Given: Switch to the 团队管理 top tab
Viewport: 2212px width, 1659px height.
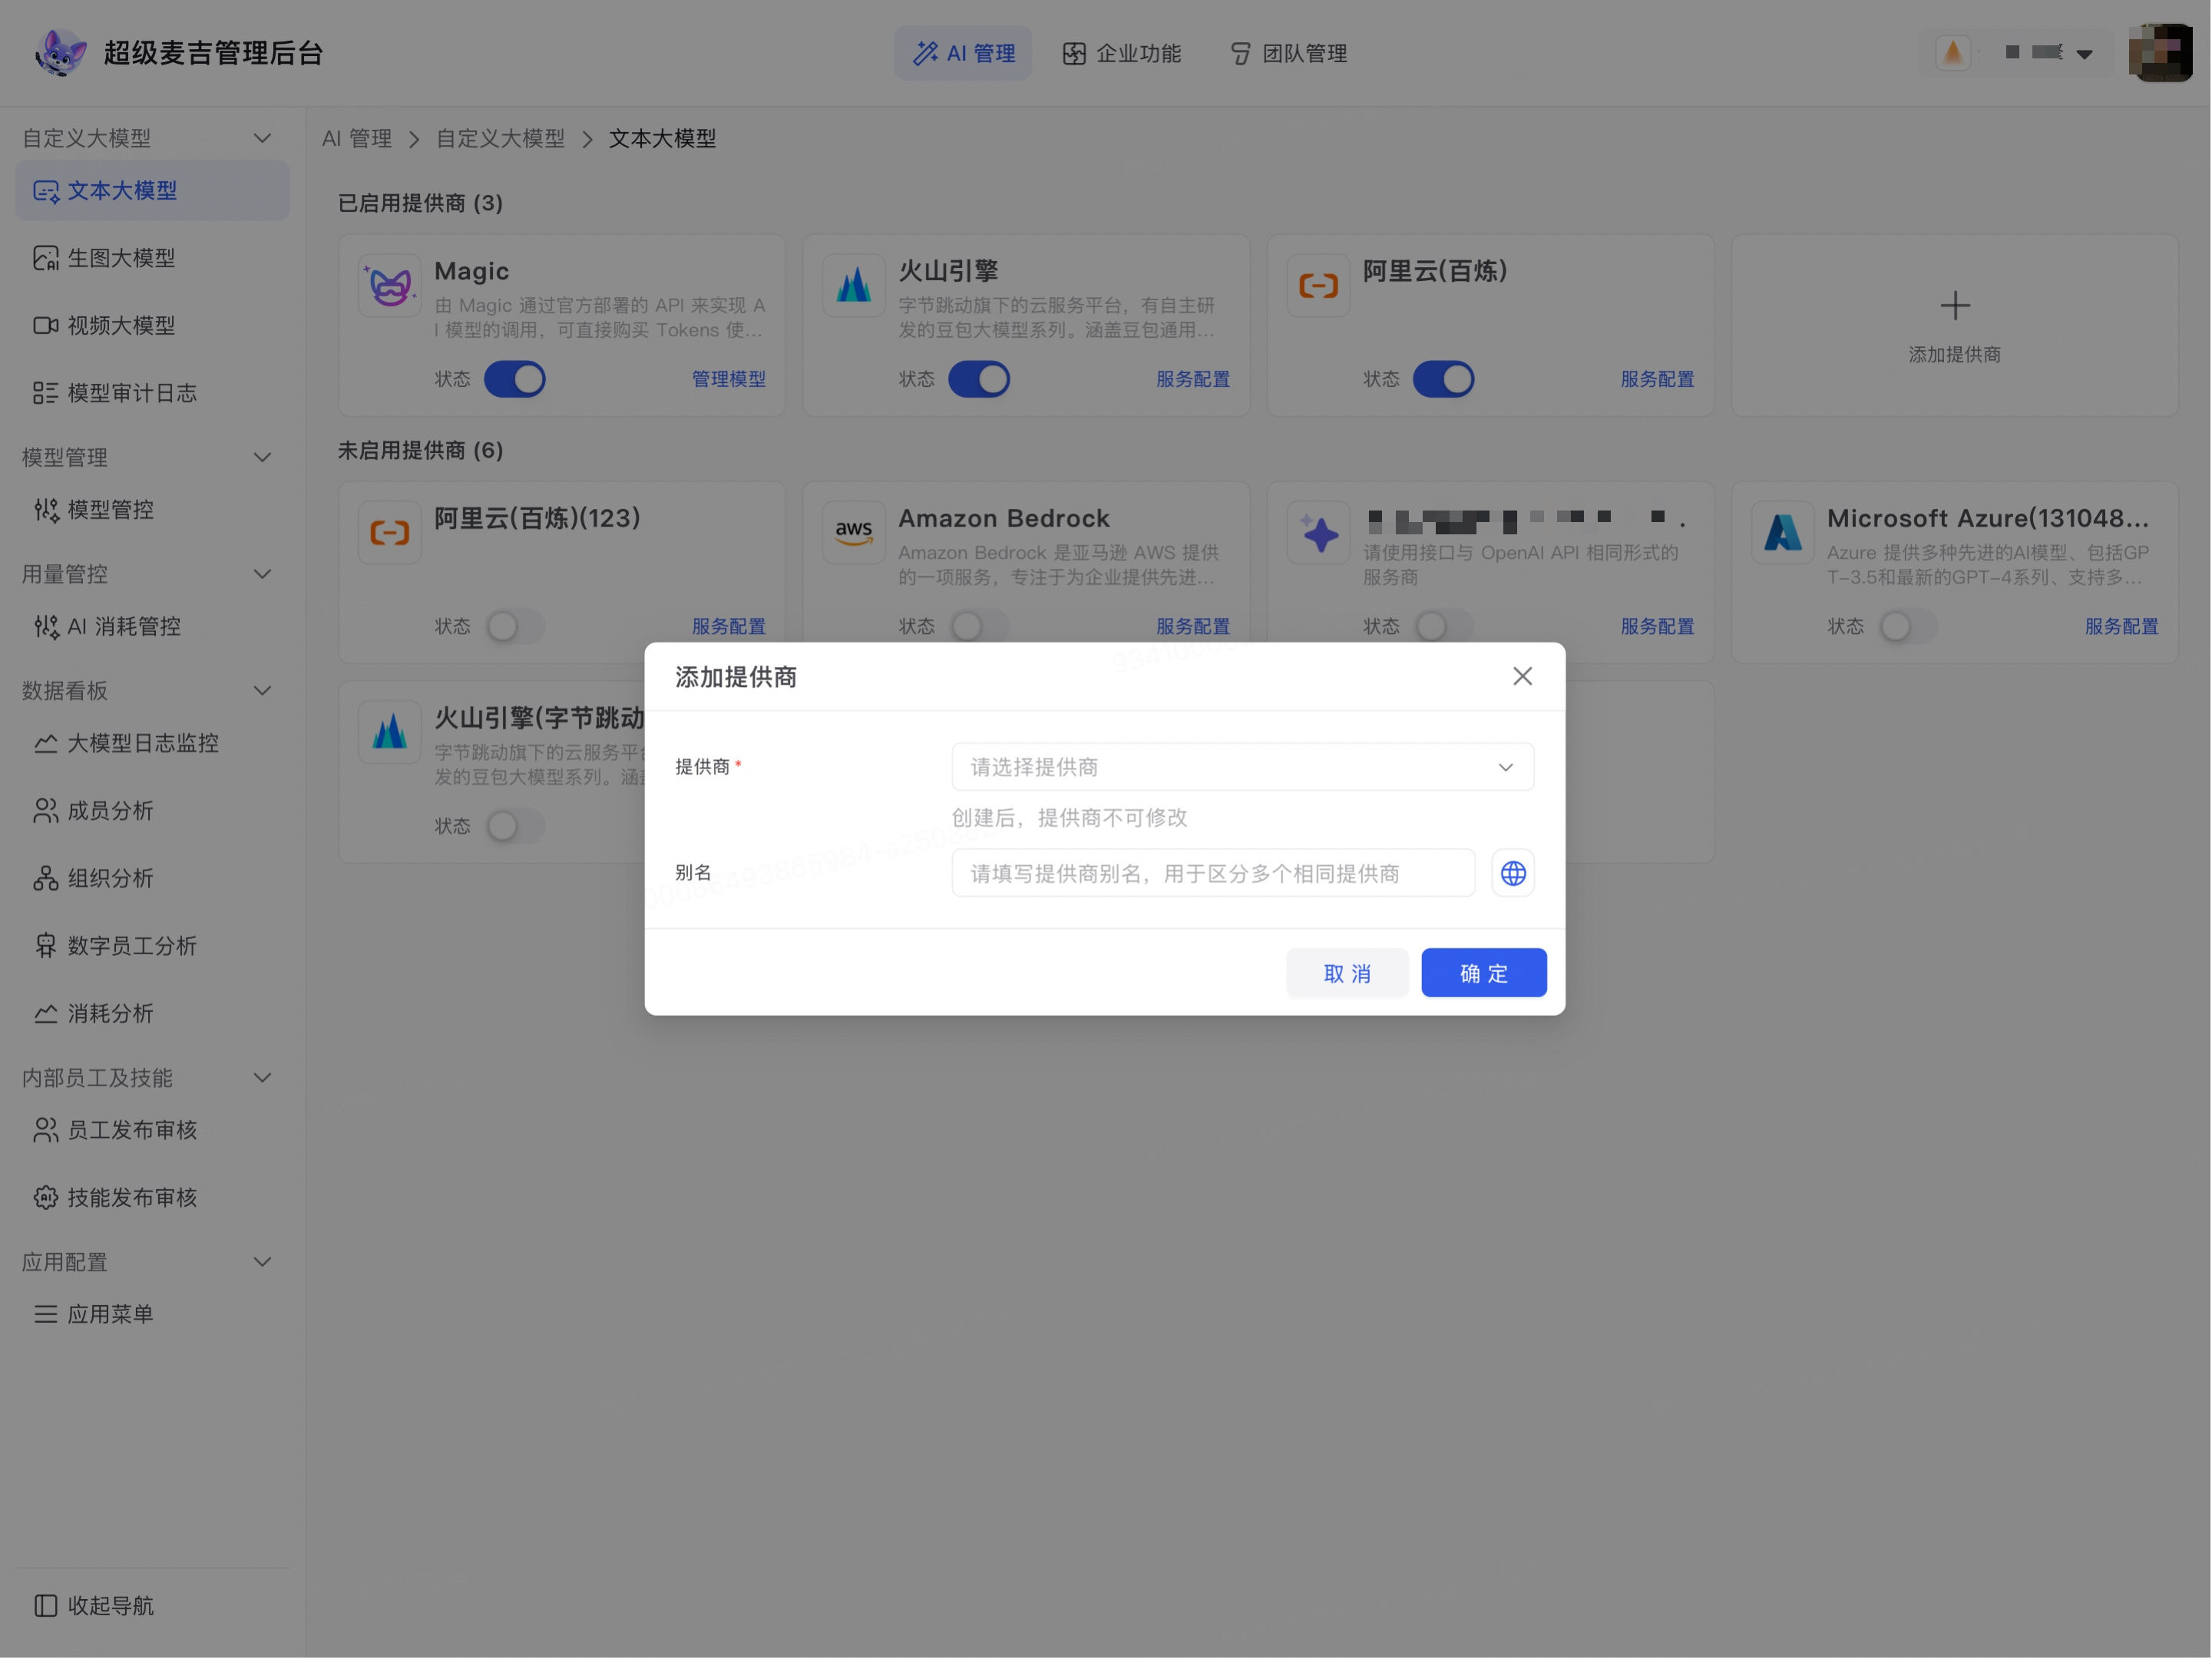Looking at the screenshot, I should pos(1288,53).
